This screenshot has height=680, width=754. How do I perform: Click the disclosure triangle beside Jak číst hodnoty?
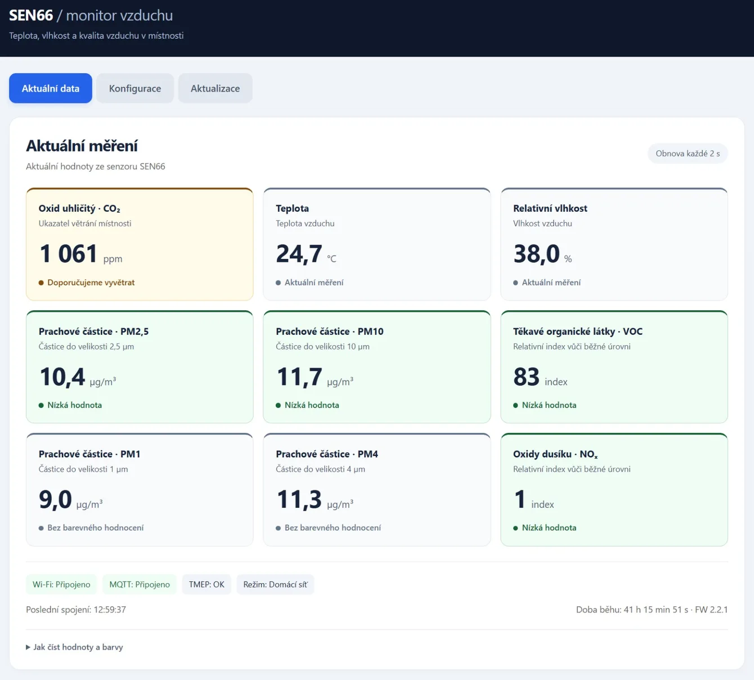point(28,647)
